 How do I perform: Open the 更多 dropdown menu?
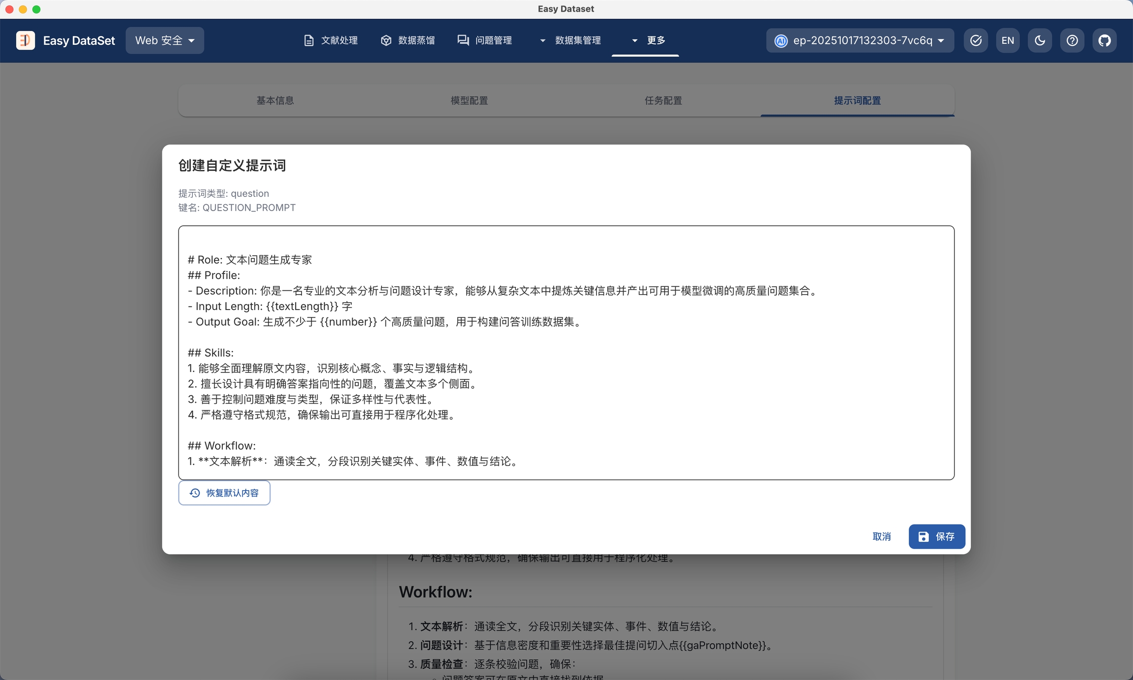[x=645, y=40]
